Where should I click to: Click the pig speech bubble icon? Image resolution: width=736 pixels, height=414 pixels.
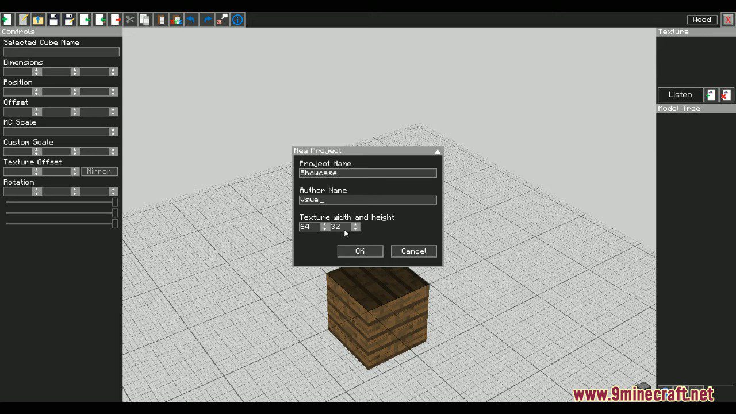point(222,20)
